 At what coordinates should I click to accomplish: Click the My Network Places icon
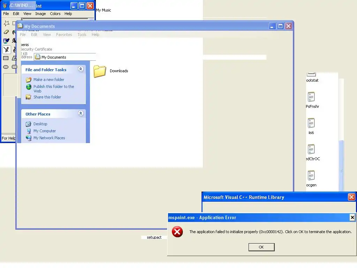coord(29,138)
